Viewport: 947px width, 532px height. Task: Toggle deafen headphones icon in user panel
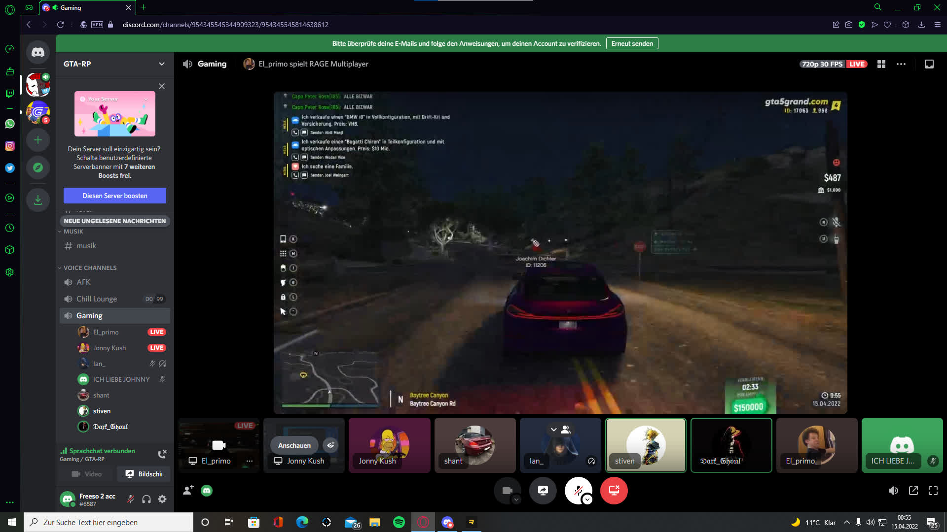click(x=146, y=499)
